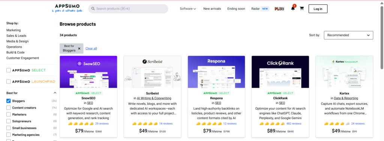Check the Content creators checkbox

9,108
